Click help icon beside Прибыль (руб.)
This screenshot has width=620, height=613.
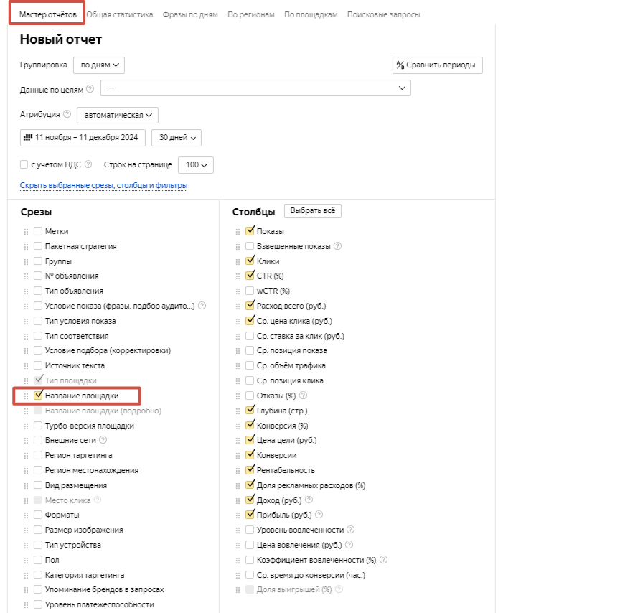pos(319,515)
